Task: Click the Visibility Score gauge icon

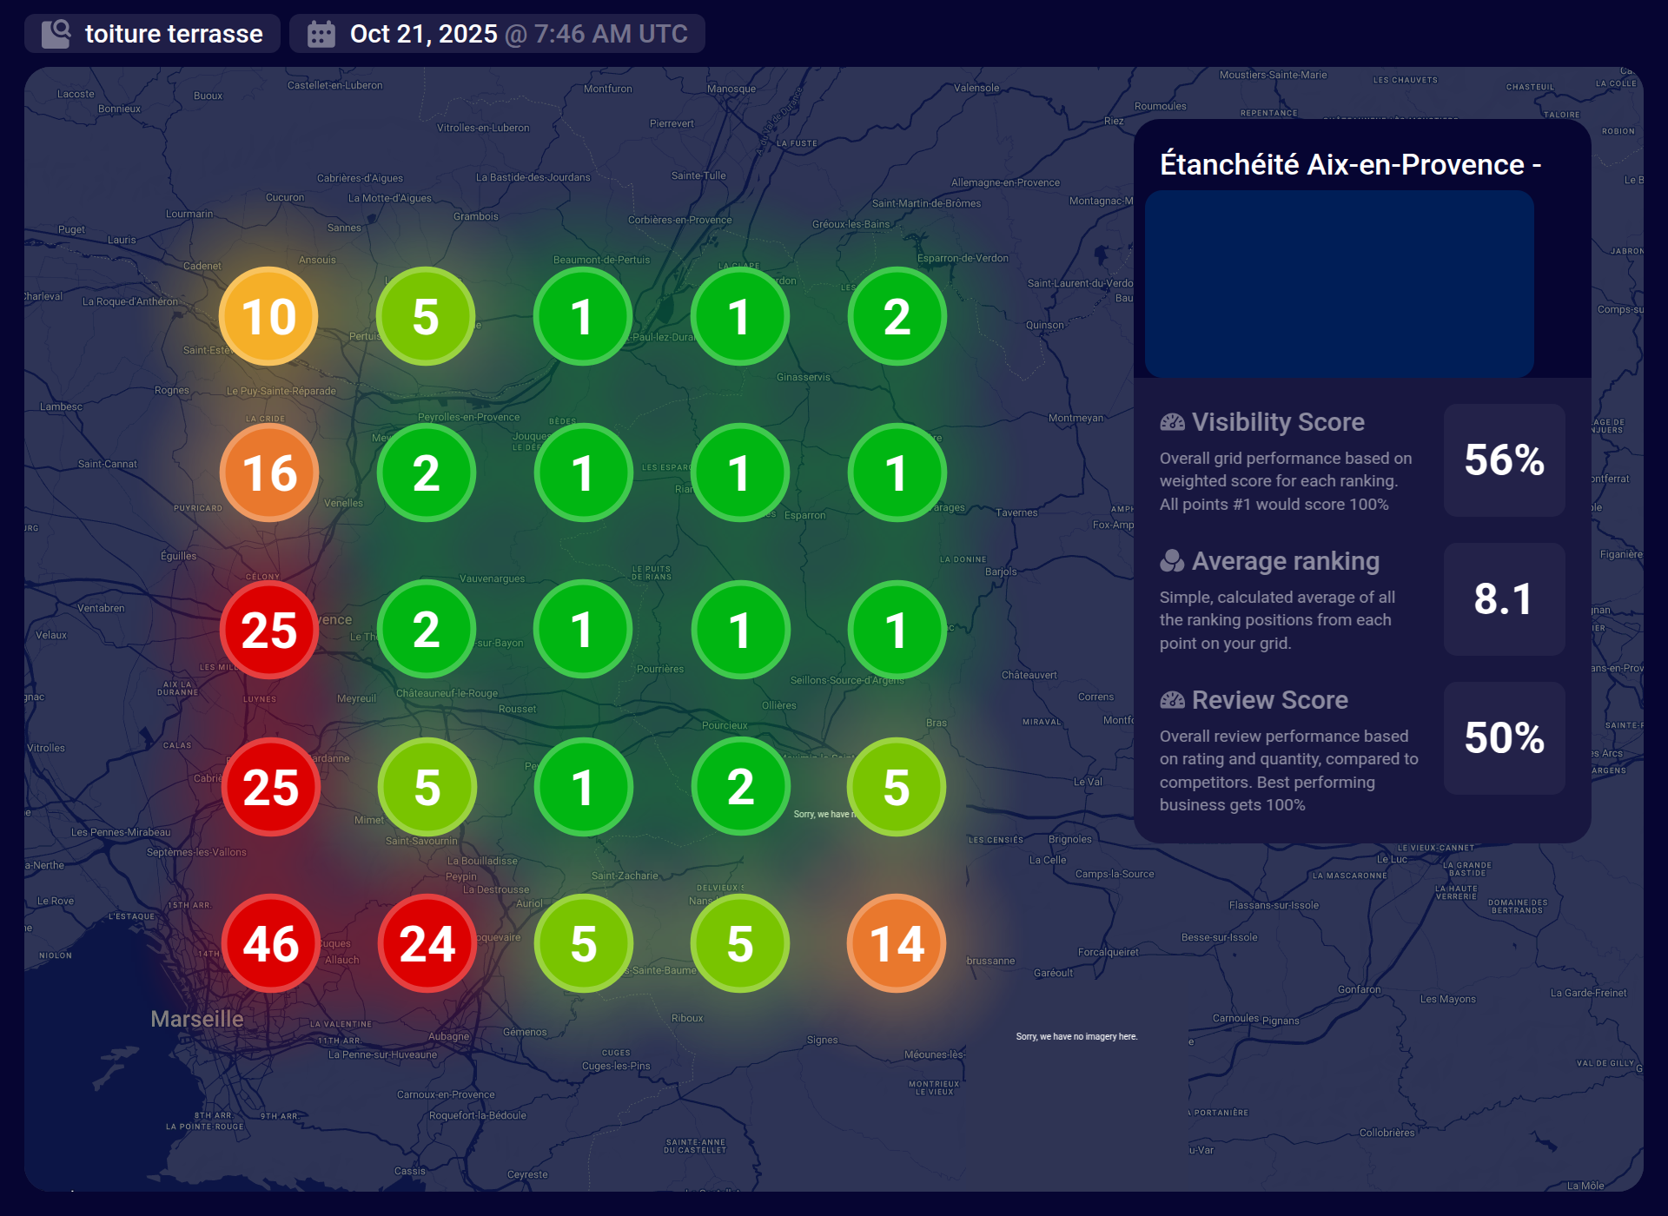Action: (x=1172, y=423)
